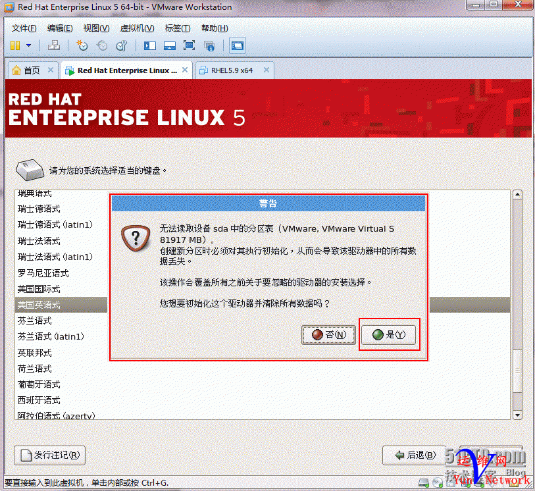
Task: Toggle the thumbnail bar icon in the toolbar
Action: tap(170, 45)
